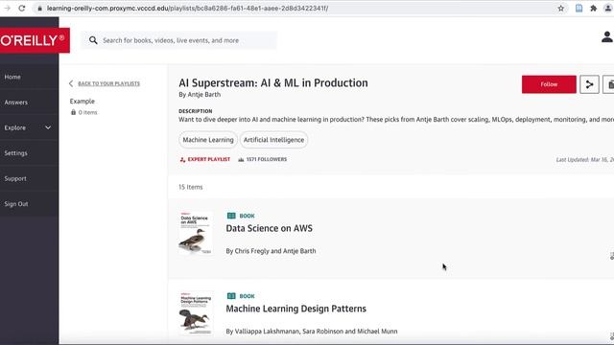Select the Example playlist
614x345 pixels.
83,101
